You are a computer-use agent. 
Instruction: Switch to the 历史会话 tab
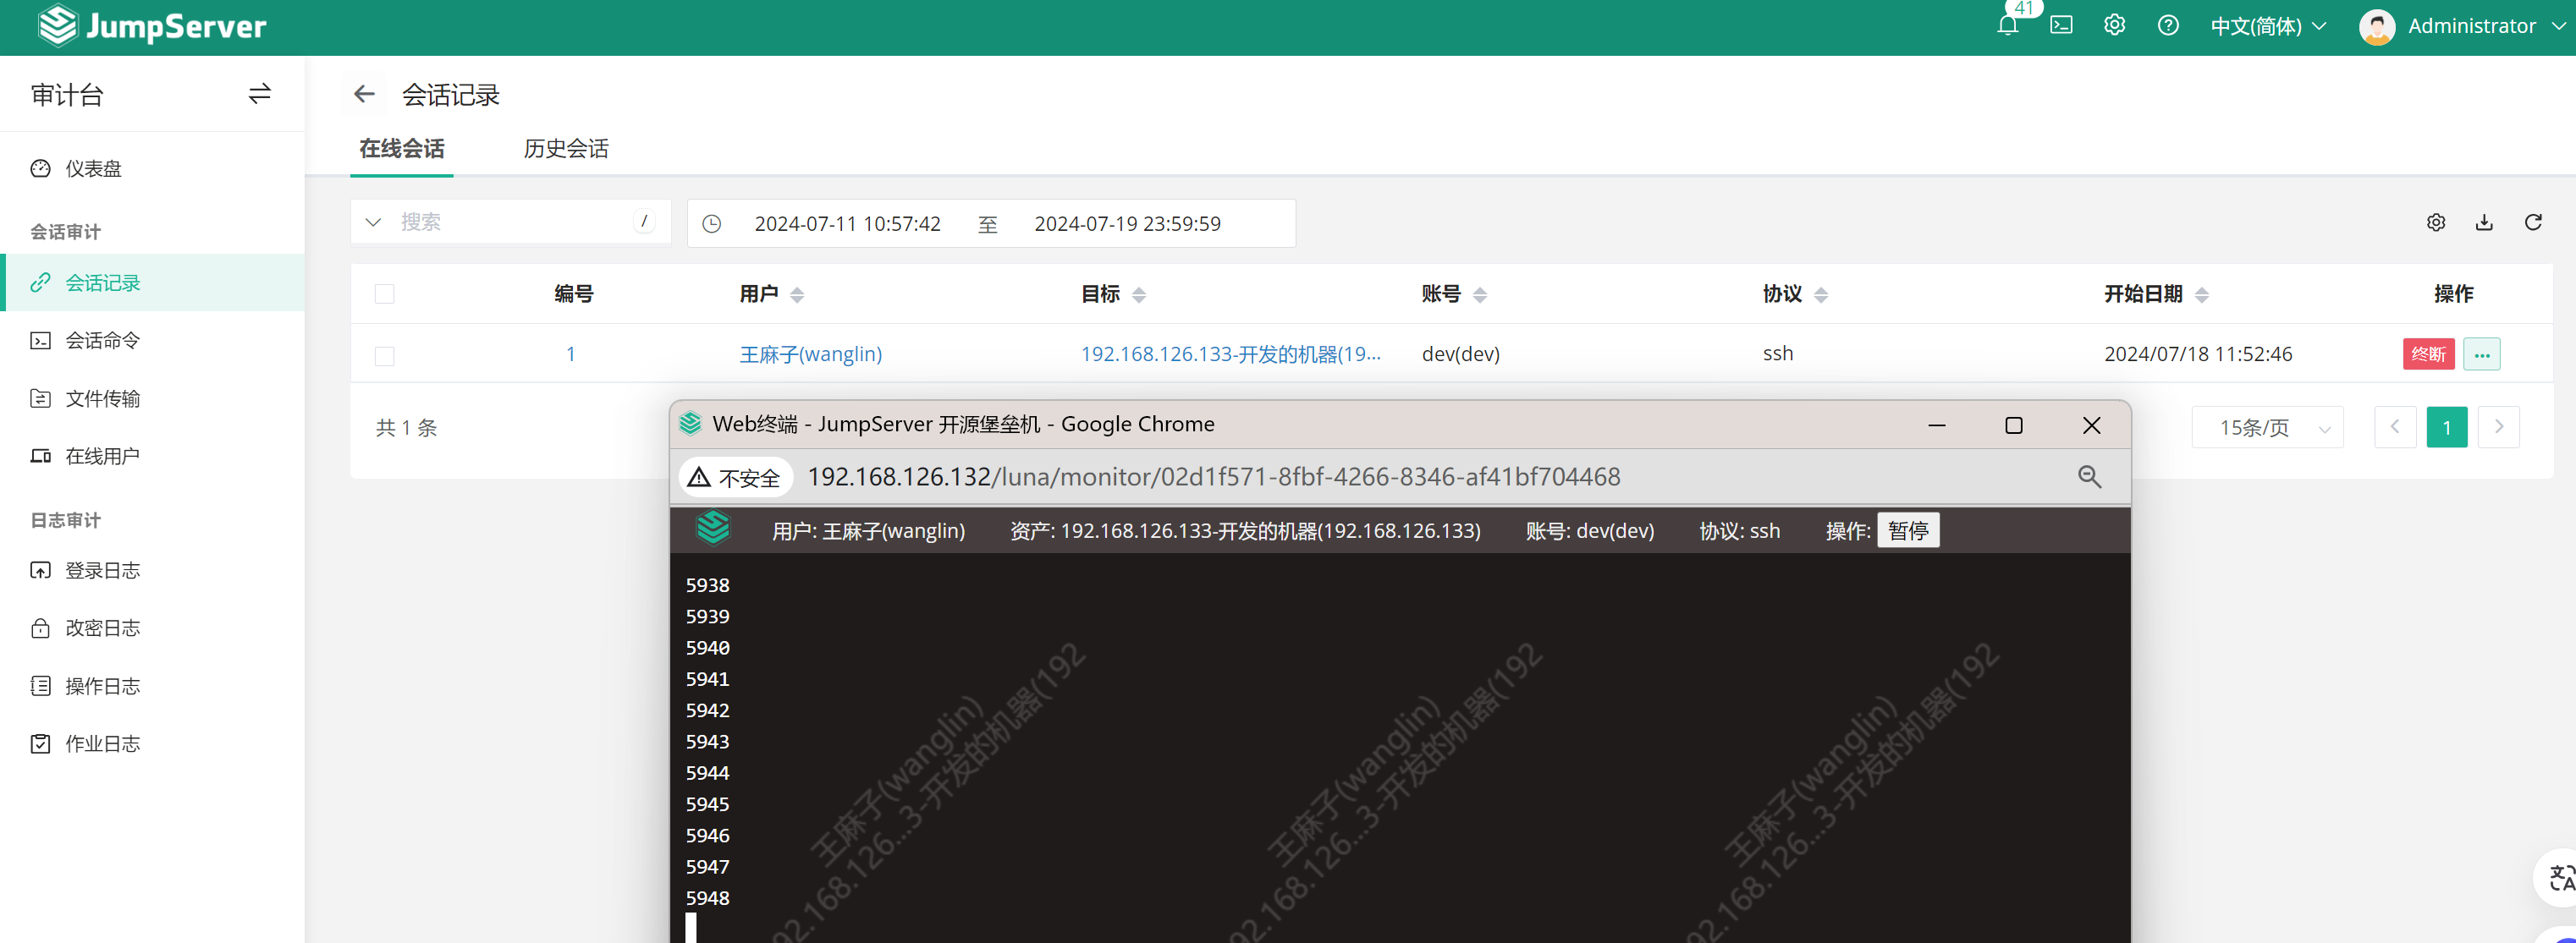[566, 149]
